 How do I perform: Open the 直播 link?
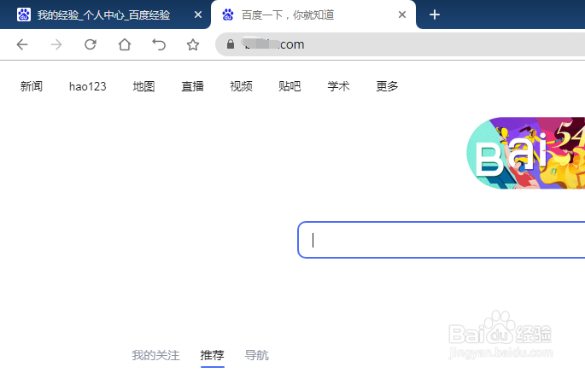(192, 86)
